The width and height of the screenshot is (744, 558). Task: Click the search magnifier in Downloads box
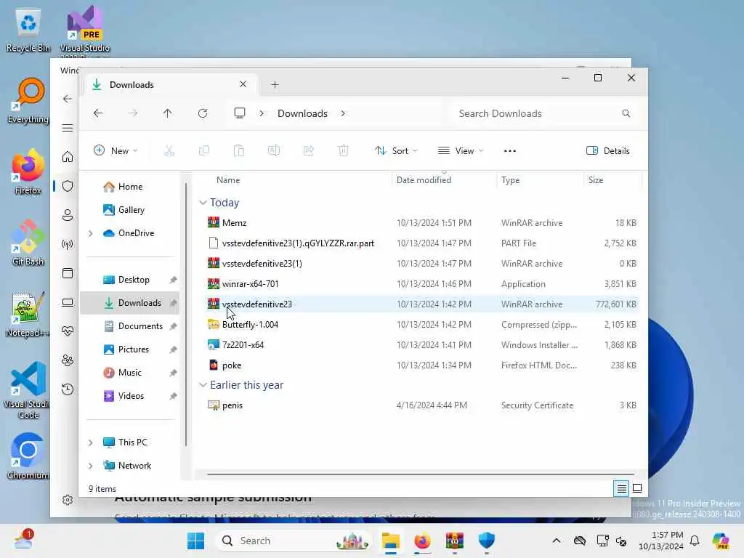[626, 113]
